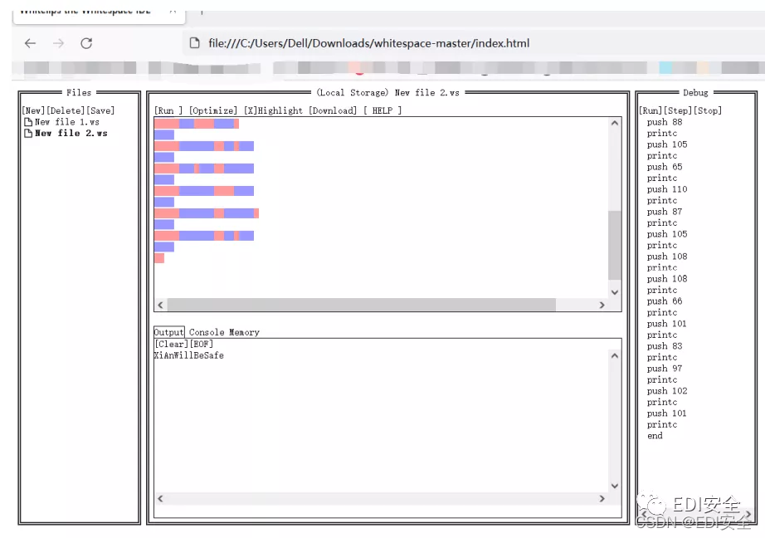This screenshot has width=765, height=538.
Task: Switch to the Console tab
Action: point(207,332)
